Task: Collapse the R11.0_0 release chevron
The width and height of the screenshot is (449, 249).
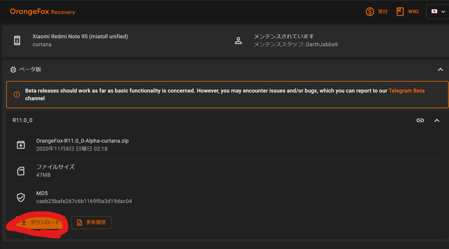Action: (437, 120)
